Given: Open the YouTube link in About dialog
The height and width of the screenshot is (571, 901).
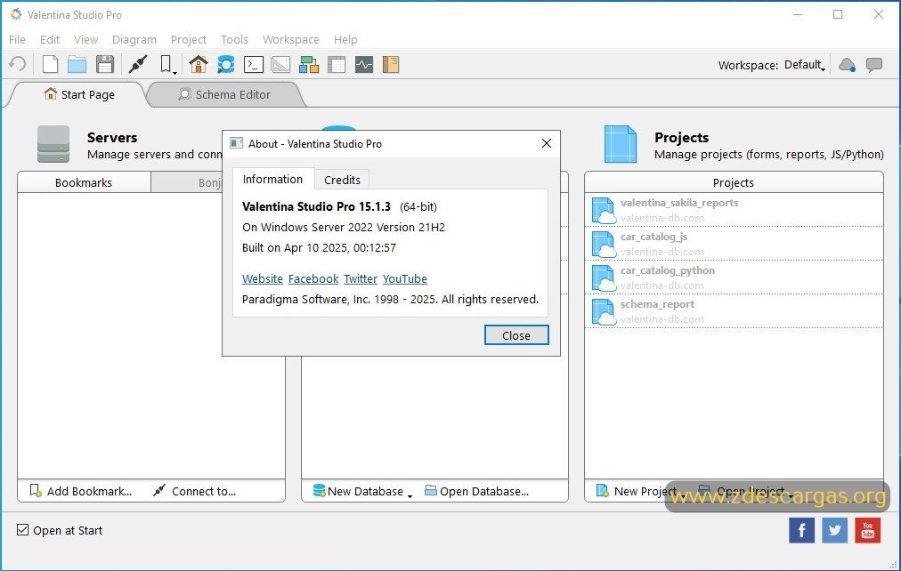Looking at the screenshot, I should pos(404,279).
